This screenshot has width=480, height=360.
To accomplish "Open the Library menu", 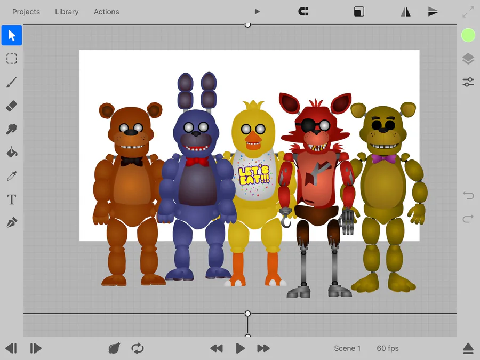I will coord(67,12).
